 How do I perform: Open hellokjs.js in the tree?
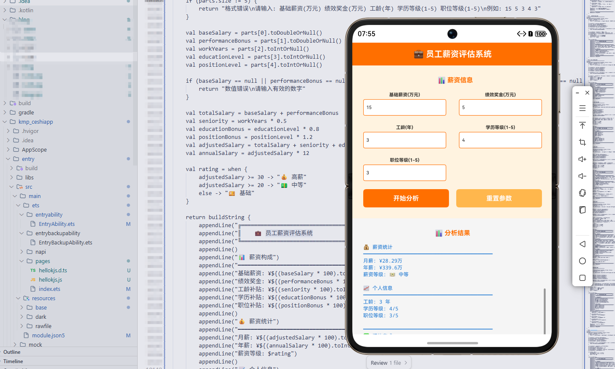click(50, 279)
